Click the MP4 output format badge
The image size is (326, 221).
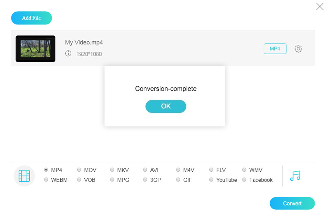275,49
